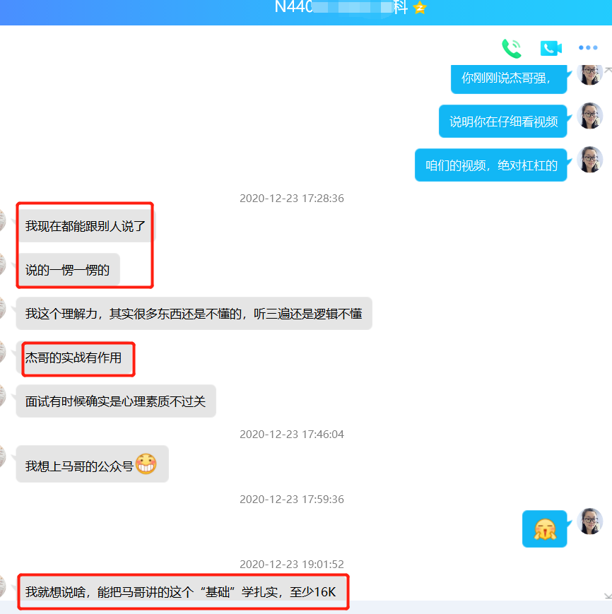Click the grinning emoji after 我想上马哥的公众号
The image size is (612, 614).
pyautogui.click(x=146, y=464)
